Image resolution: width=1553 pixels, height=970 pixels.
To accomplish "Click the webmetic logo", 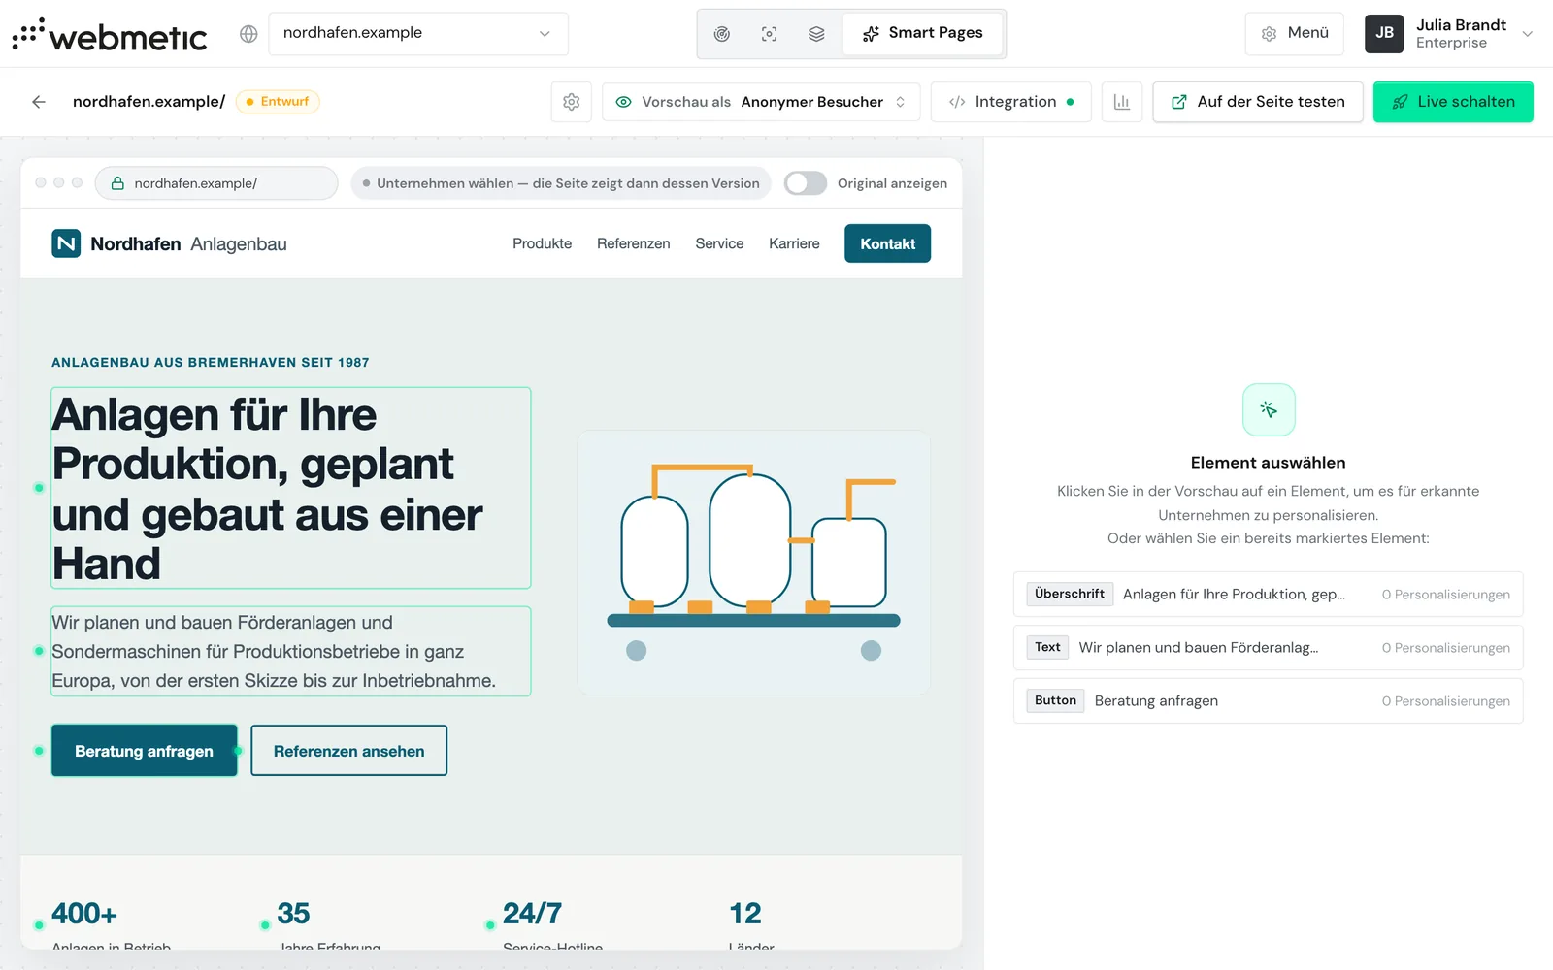I will (x=110, y=34).
